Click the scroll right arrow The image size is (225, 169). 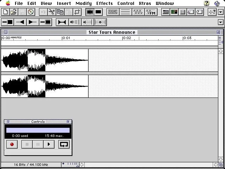point(216,164)
